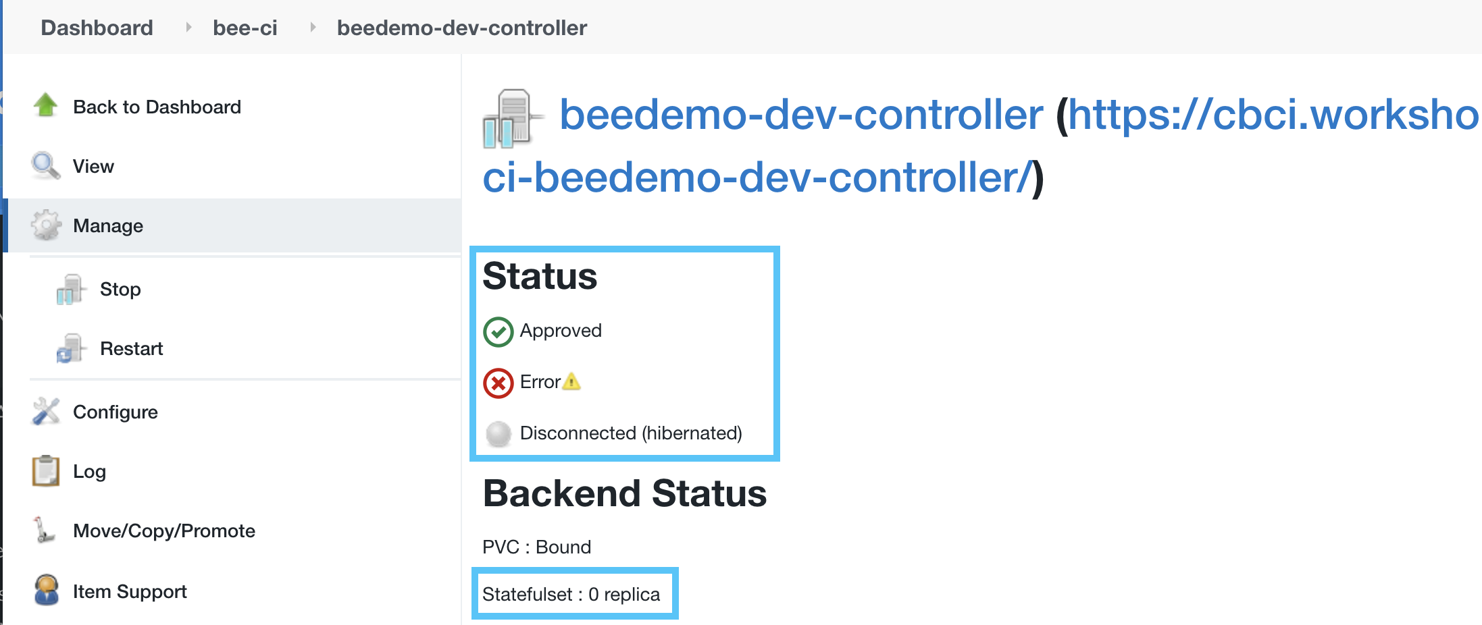Click the green Approved status icon
This screenshot has height=625, width=1482.
498,331
